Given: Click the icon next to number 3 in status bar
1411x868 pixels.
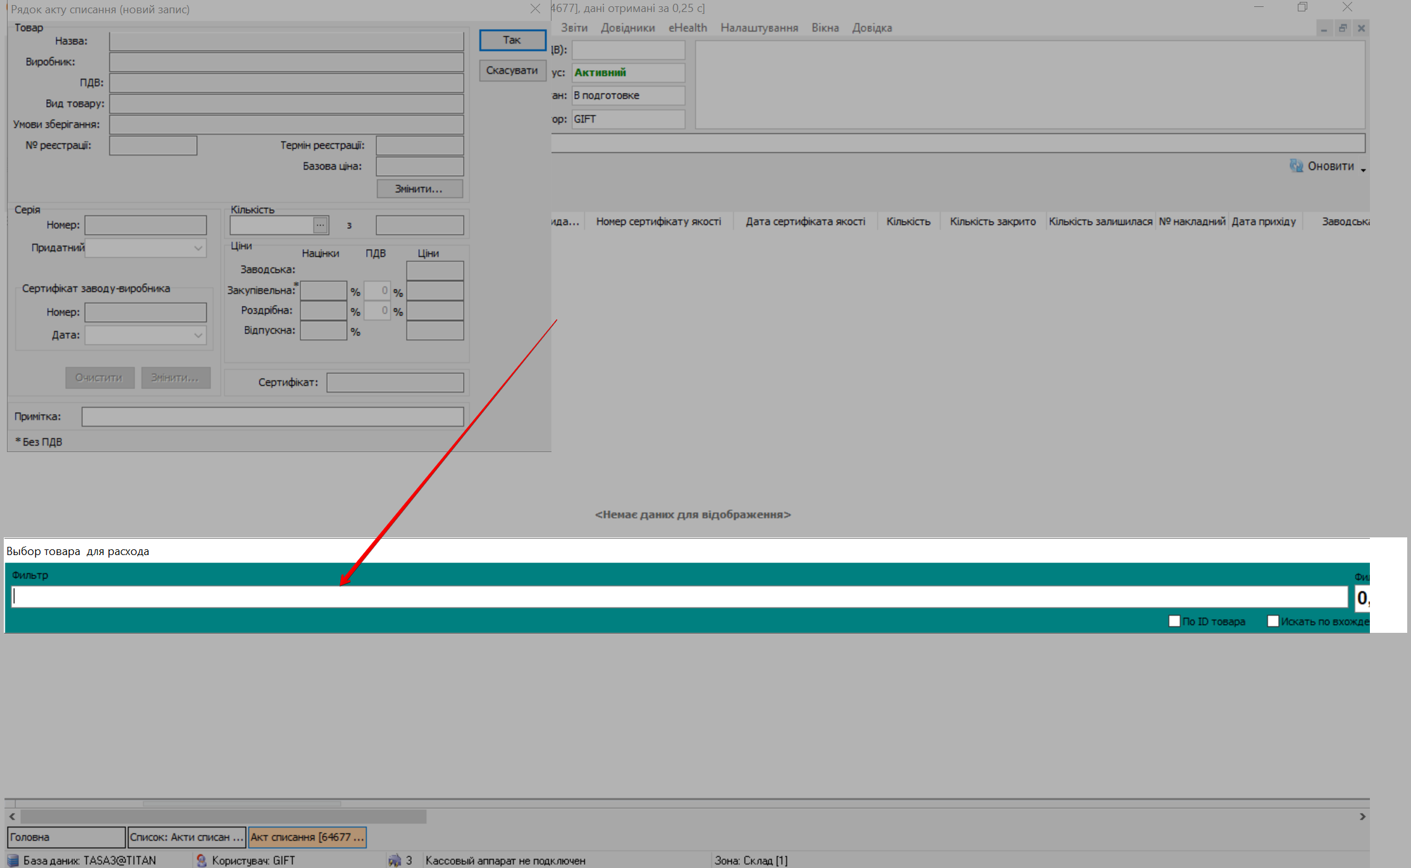Looking at the screenshot, I should coord(395,860).
